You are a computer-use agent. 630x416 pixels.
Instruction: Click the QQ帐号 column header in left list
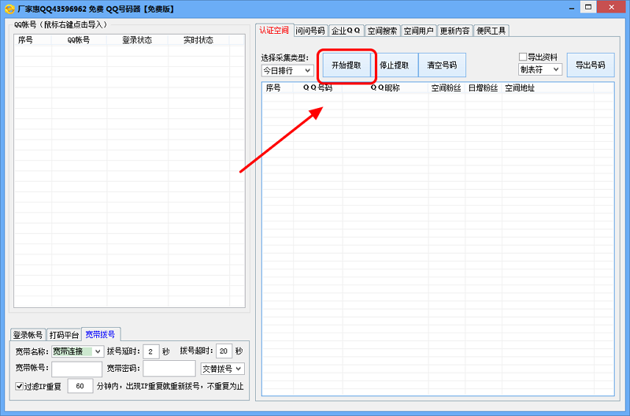[x=79, y=40]
